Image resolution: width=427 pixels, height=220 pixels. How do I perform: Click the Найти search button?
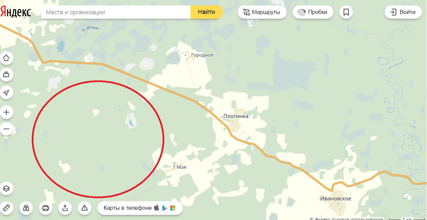pos(206,12)
